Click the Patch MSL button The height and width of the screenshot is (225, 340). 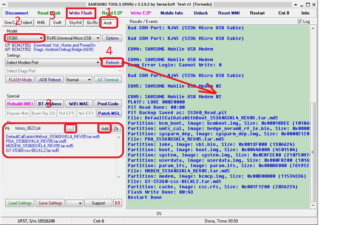coord(109,113)
